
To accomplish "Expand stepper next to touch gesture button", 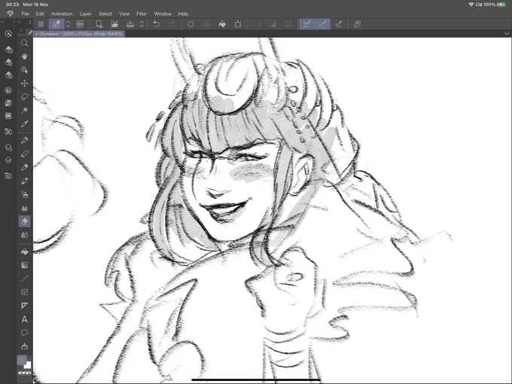I will (x=69, y=24).
